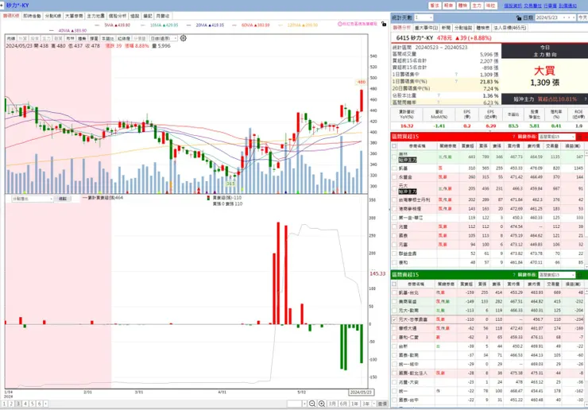Screen dimensions: 588x410
Task: Open the 日期 2024/5/23 date picker
Action: (x=555, y=17)
